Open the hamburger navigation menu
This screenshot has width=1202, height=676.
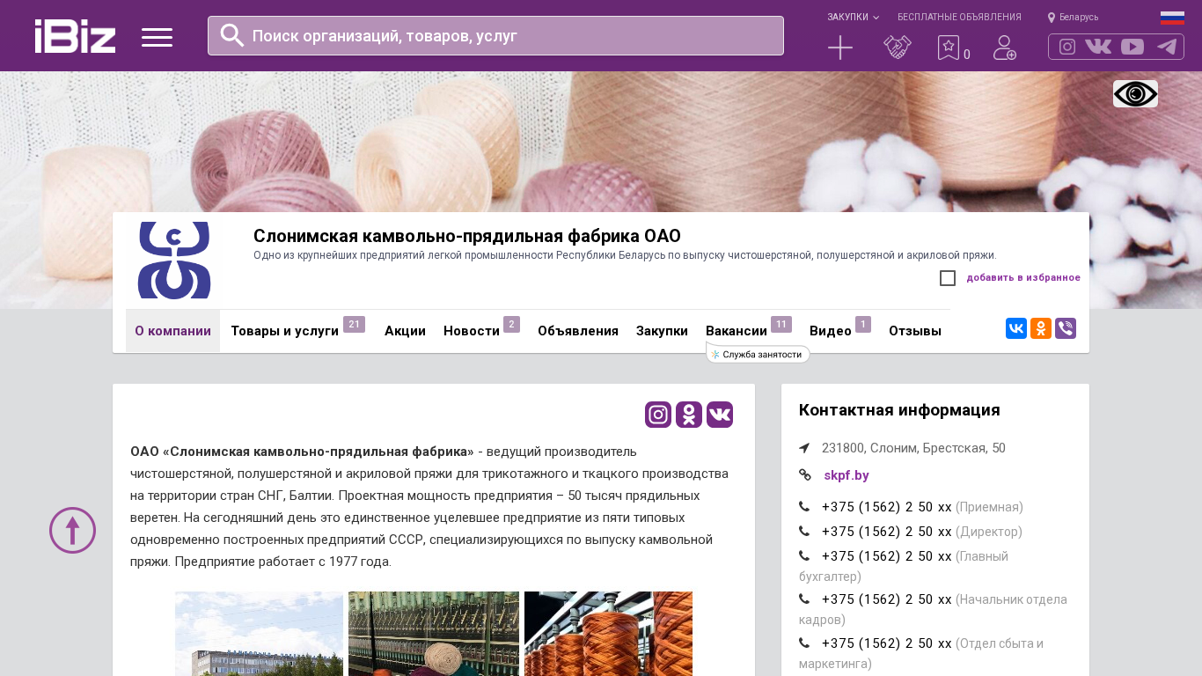pyautogui.click(x=157, y=37)
